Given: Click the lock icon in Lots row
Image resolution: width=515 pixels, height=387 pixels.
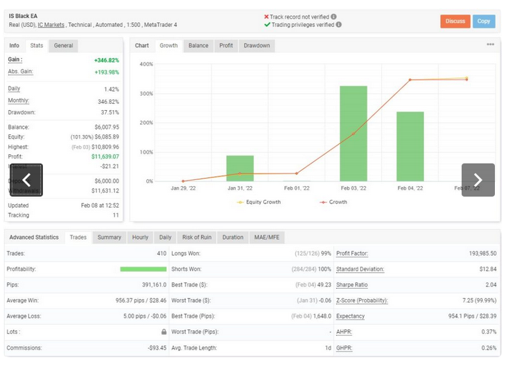Looking at the screenshot, I should [x=164, y=332].
